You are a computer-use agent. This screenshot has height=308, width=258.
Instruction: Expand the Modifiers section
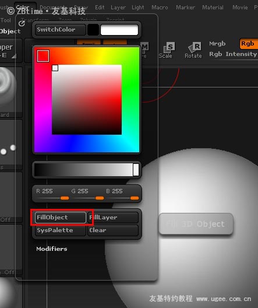tap(52, 249)
